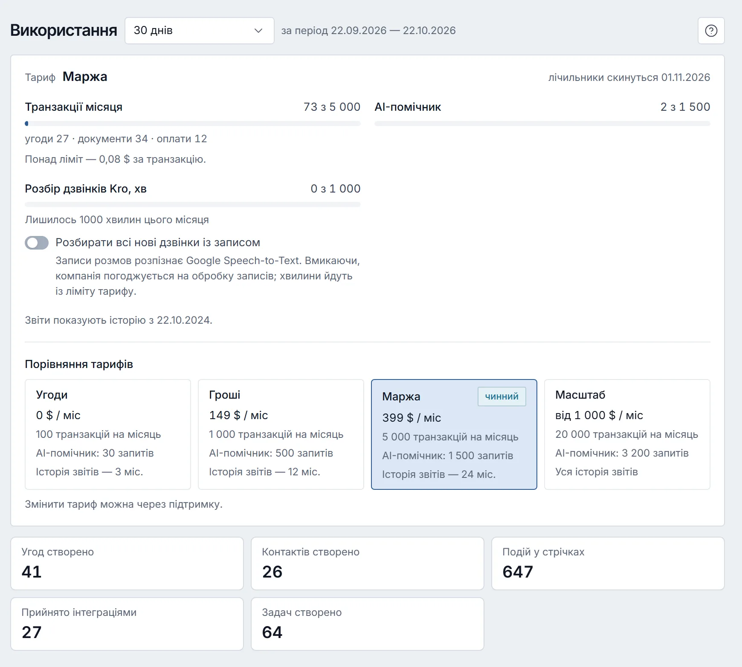Click the AI-помічник usage progress bar
Image resolution: width=742 pixels, height=667 pixels.
[x=542, y=124]
